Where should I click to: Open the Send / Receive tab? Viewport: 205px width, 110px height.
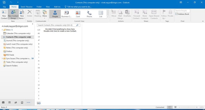click(x=26, y=7)
